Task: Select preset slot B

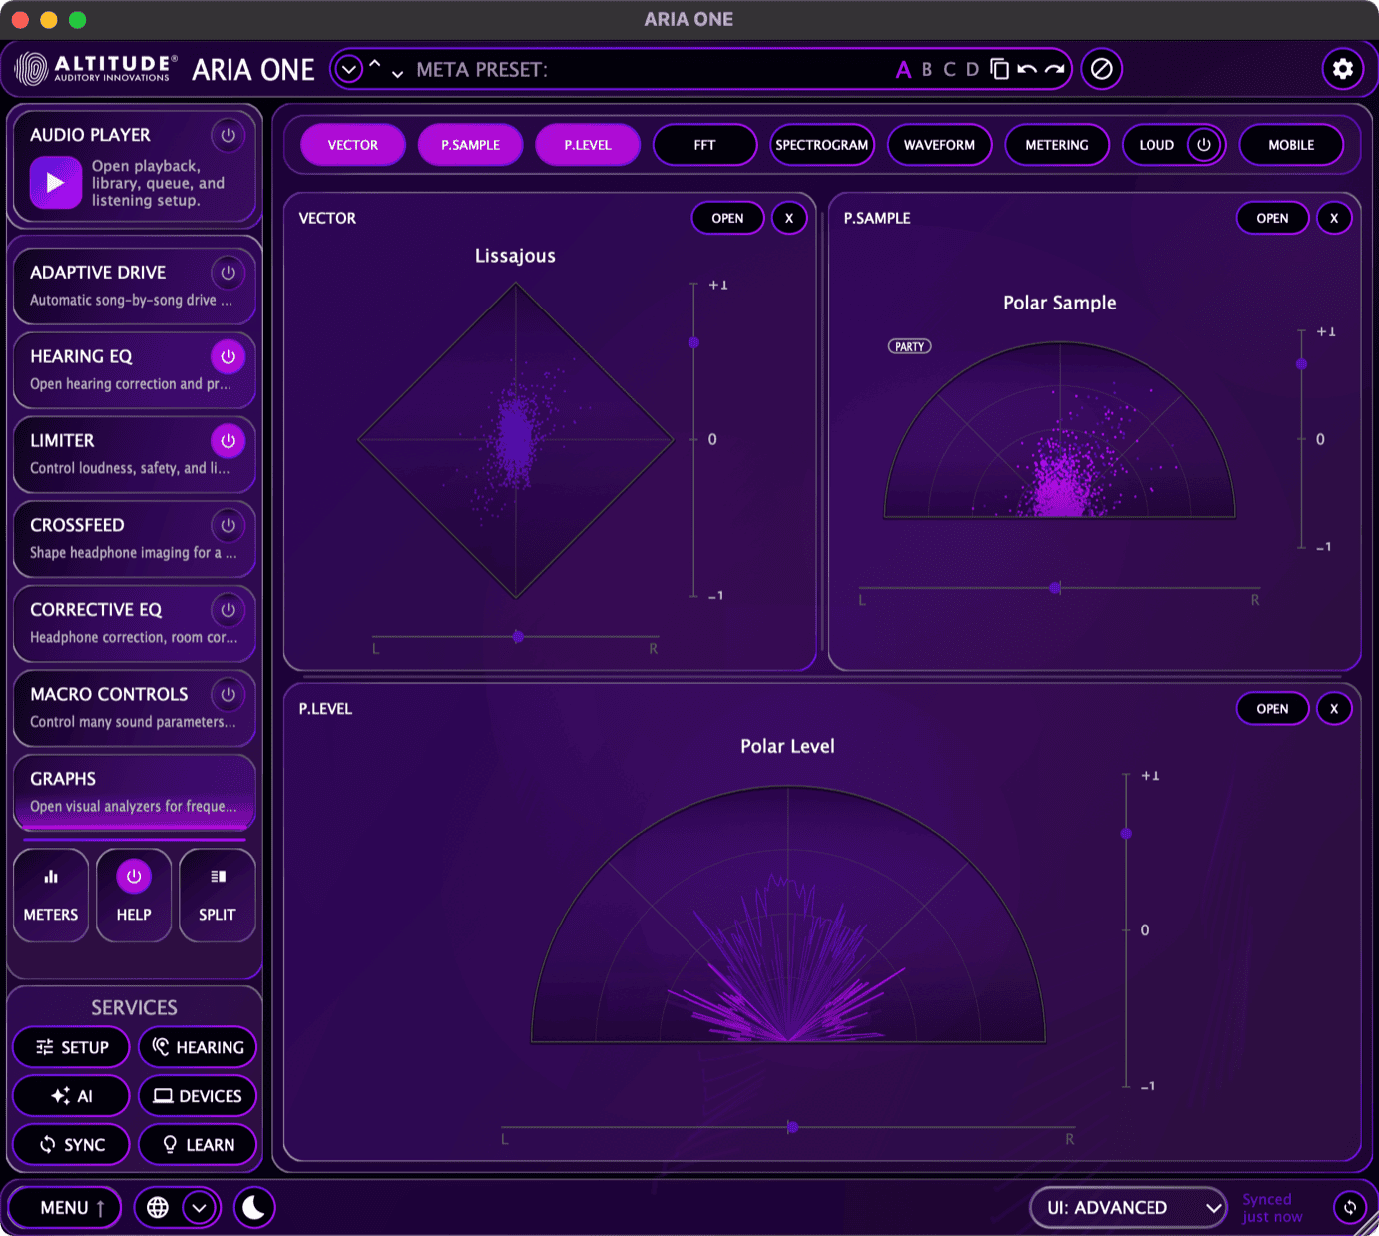Action: pos(927,69)
